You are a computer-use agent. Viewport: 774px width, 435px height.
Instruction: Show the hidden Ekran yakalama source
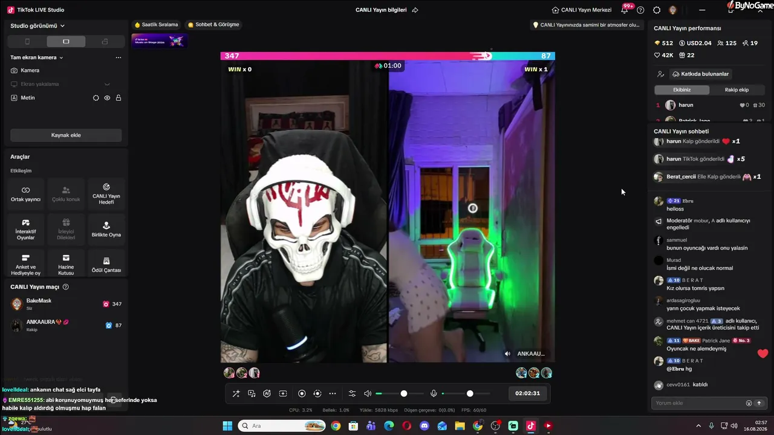coord(107,84)
